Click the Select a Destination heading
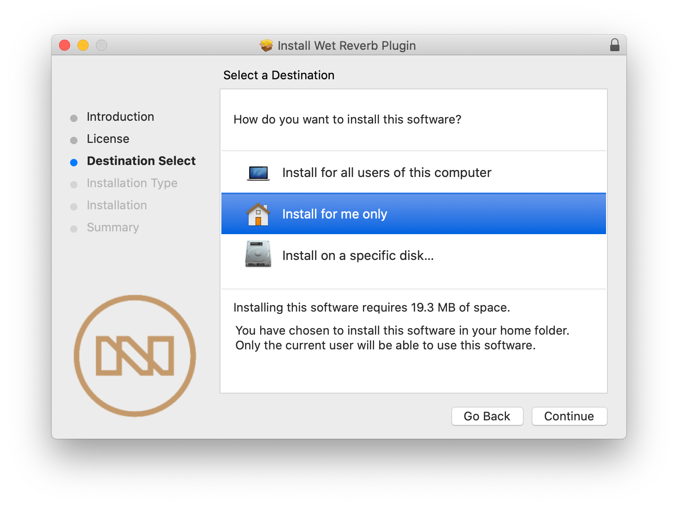Image resolution: width=678 pixels, height=507 pixels. point(279,75)
